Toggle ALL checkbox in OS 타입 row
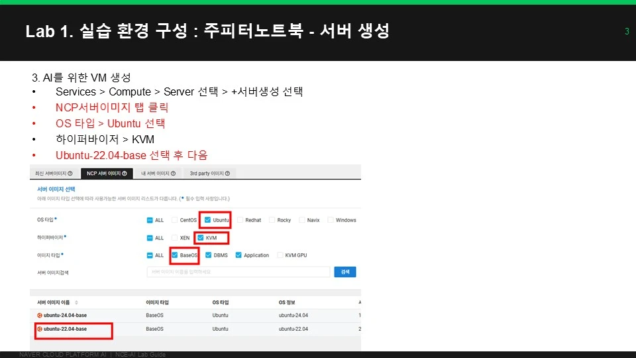This screenshot has width=636, height=358. [x=150, y=220]
